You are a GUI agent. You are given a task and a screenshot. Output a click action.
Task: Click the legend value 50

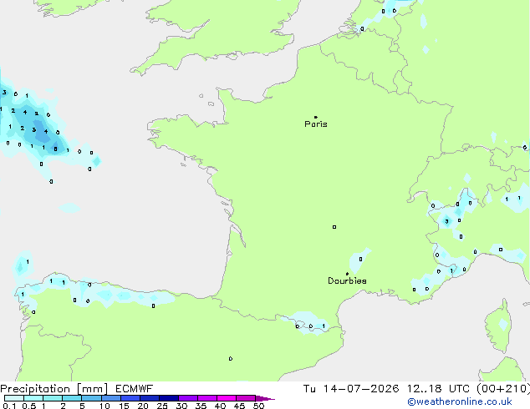click(258, 406)
